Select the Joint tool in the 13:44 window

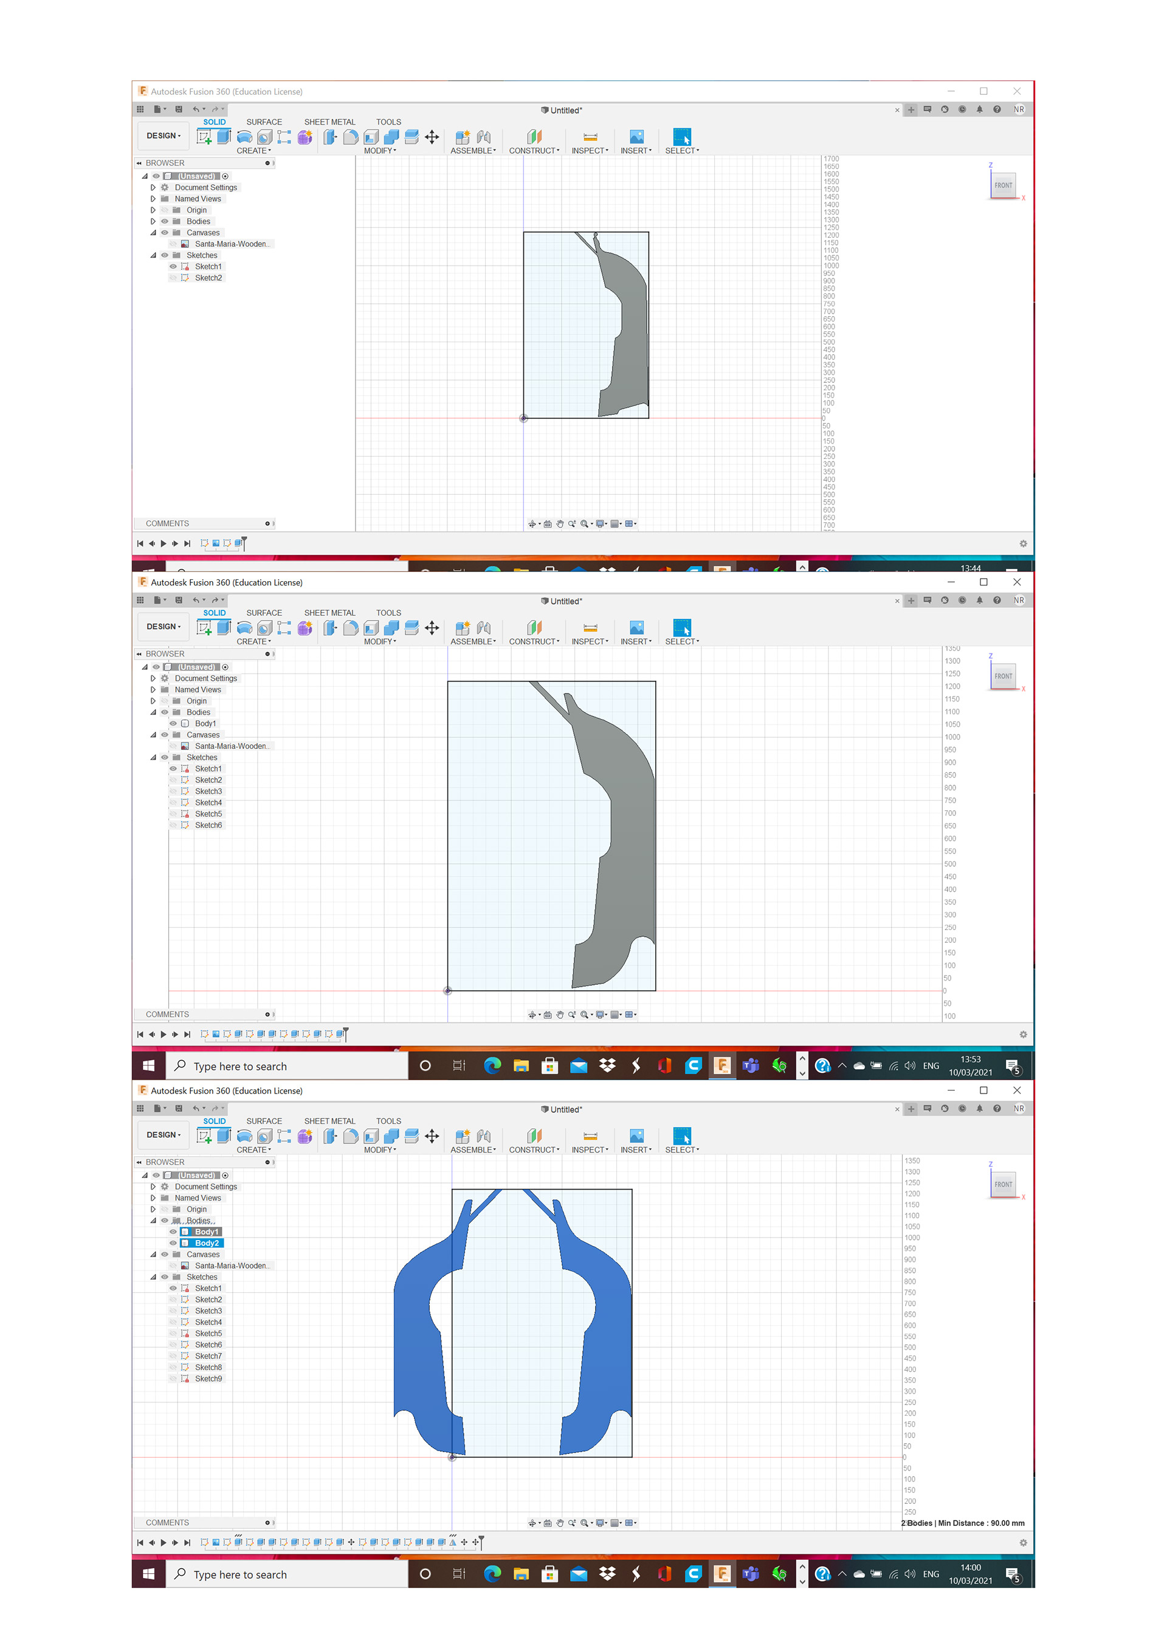(x=483, y=137)
